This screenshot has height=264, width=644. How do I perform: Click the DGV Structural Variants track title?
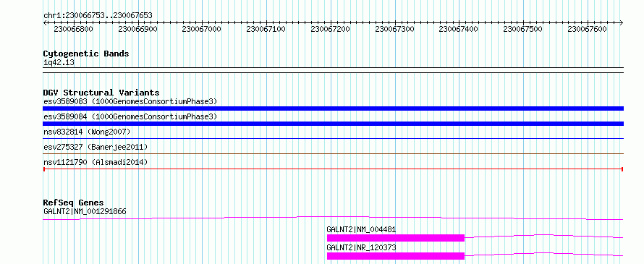[101, 93]
